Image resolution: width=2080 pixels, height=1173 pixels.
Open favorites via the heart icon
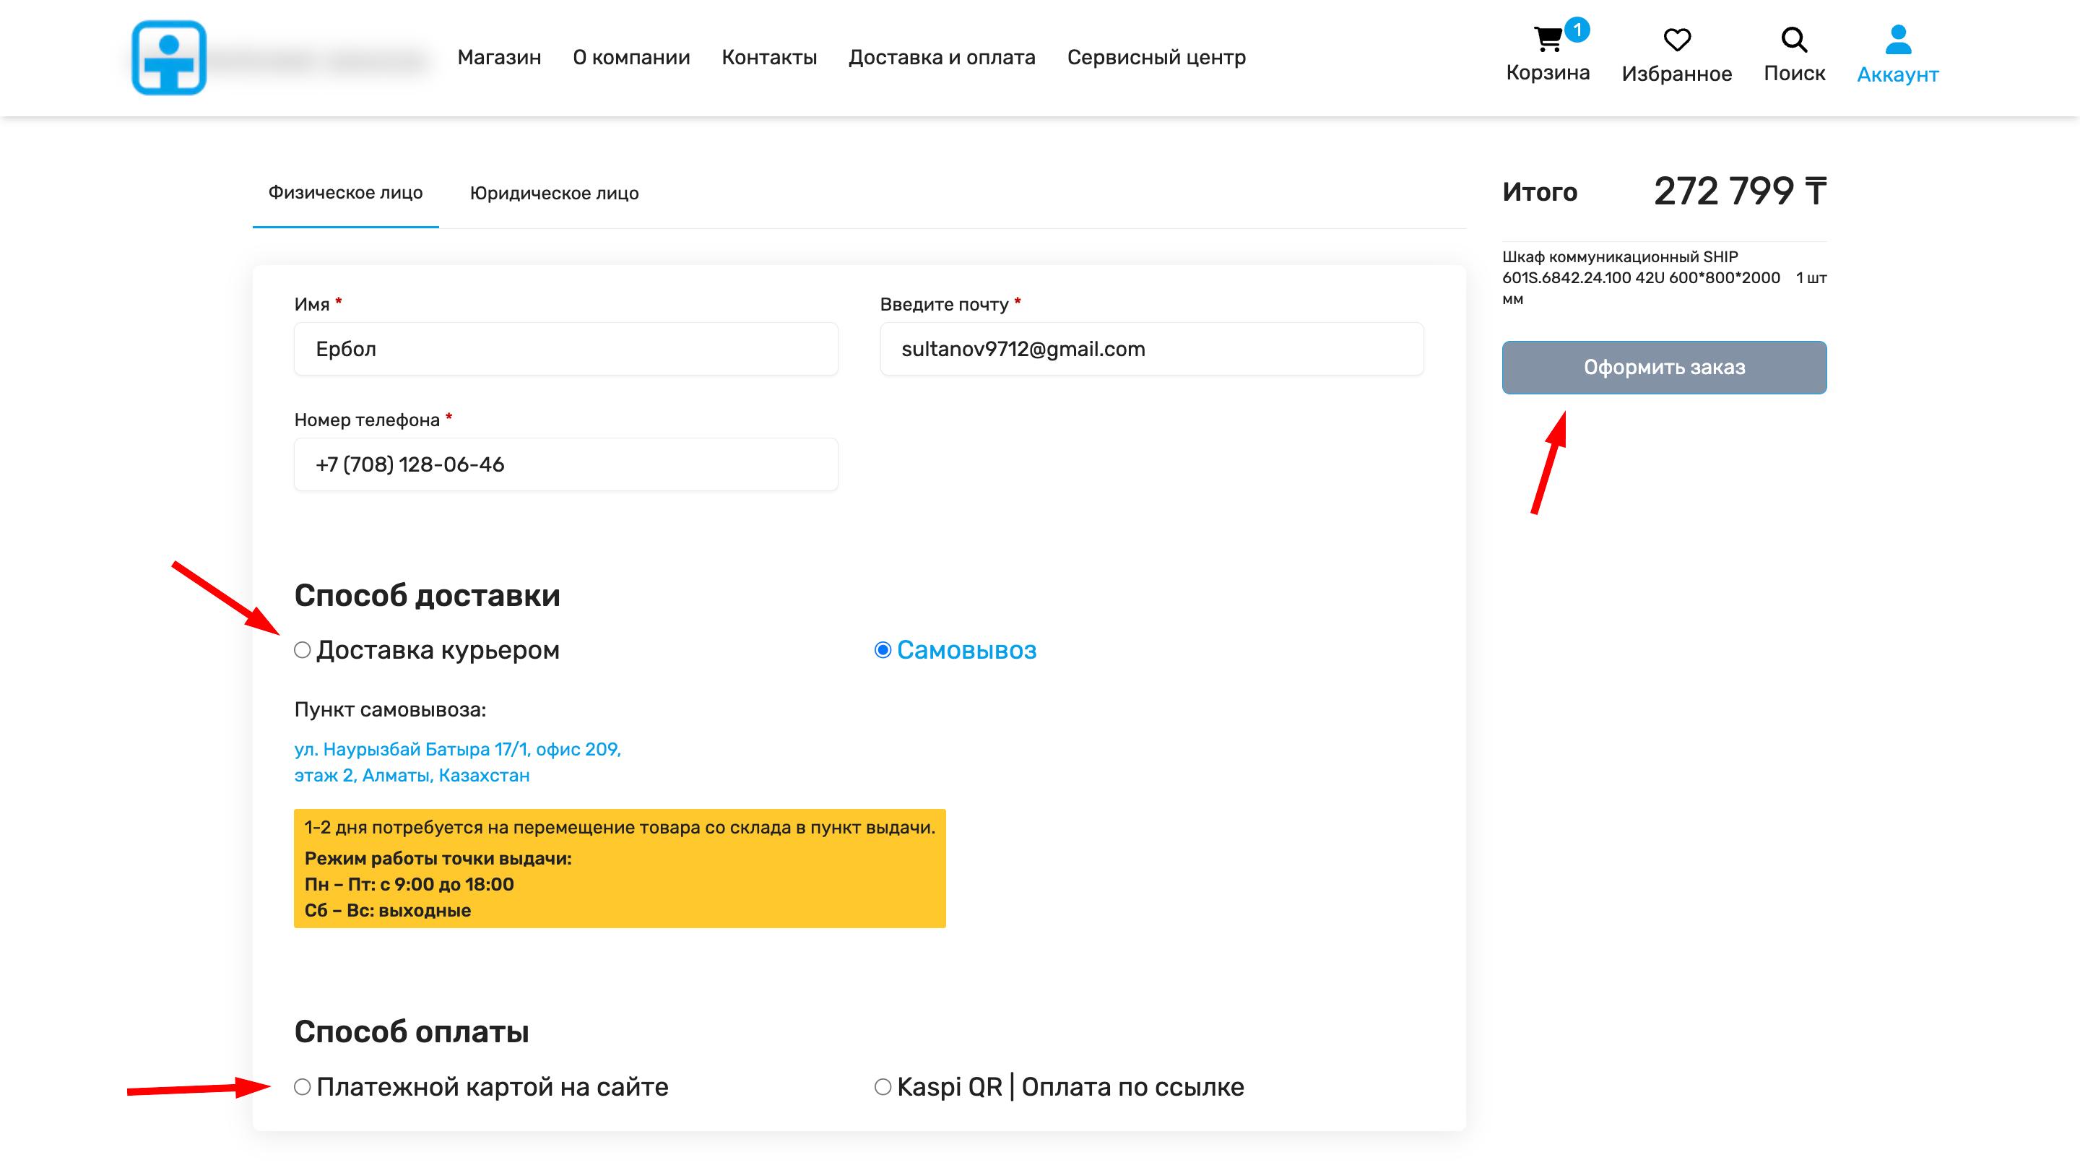pos(1677,40)
